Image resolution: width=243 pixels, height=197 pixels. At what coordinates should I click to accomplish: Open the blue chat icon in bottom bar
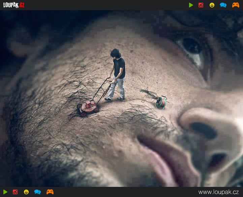pyautogui.click(x=37, y=192)
